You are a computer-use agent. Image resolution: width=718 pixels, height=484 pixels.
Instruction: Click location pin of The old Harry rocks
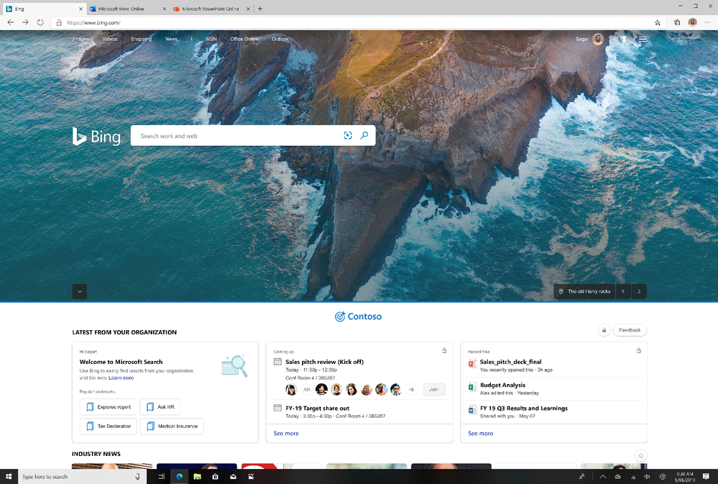click(561, 291)
